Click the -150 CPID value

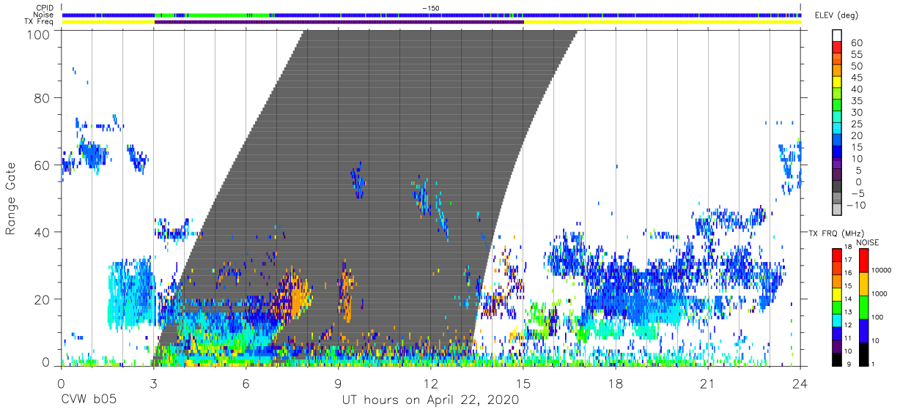pos(431,7)
